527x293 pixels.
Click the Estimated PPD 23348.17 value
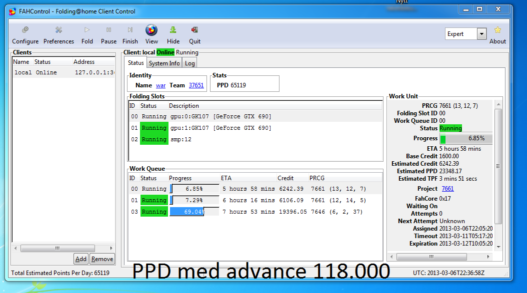tap(450, 171)
